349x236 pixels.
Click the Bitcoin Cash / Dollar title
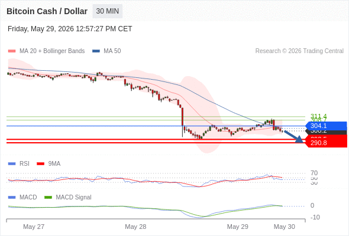(47, 11)
